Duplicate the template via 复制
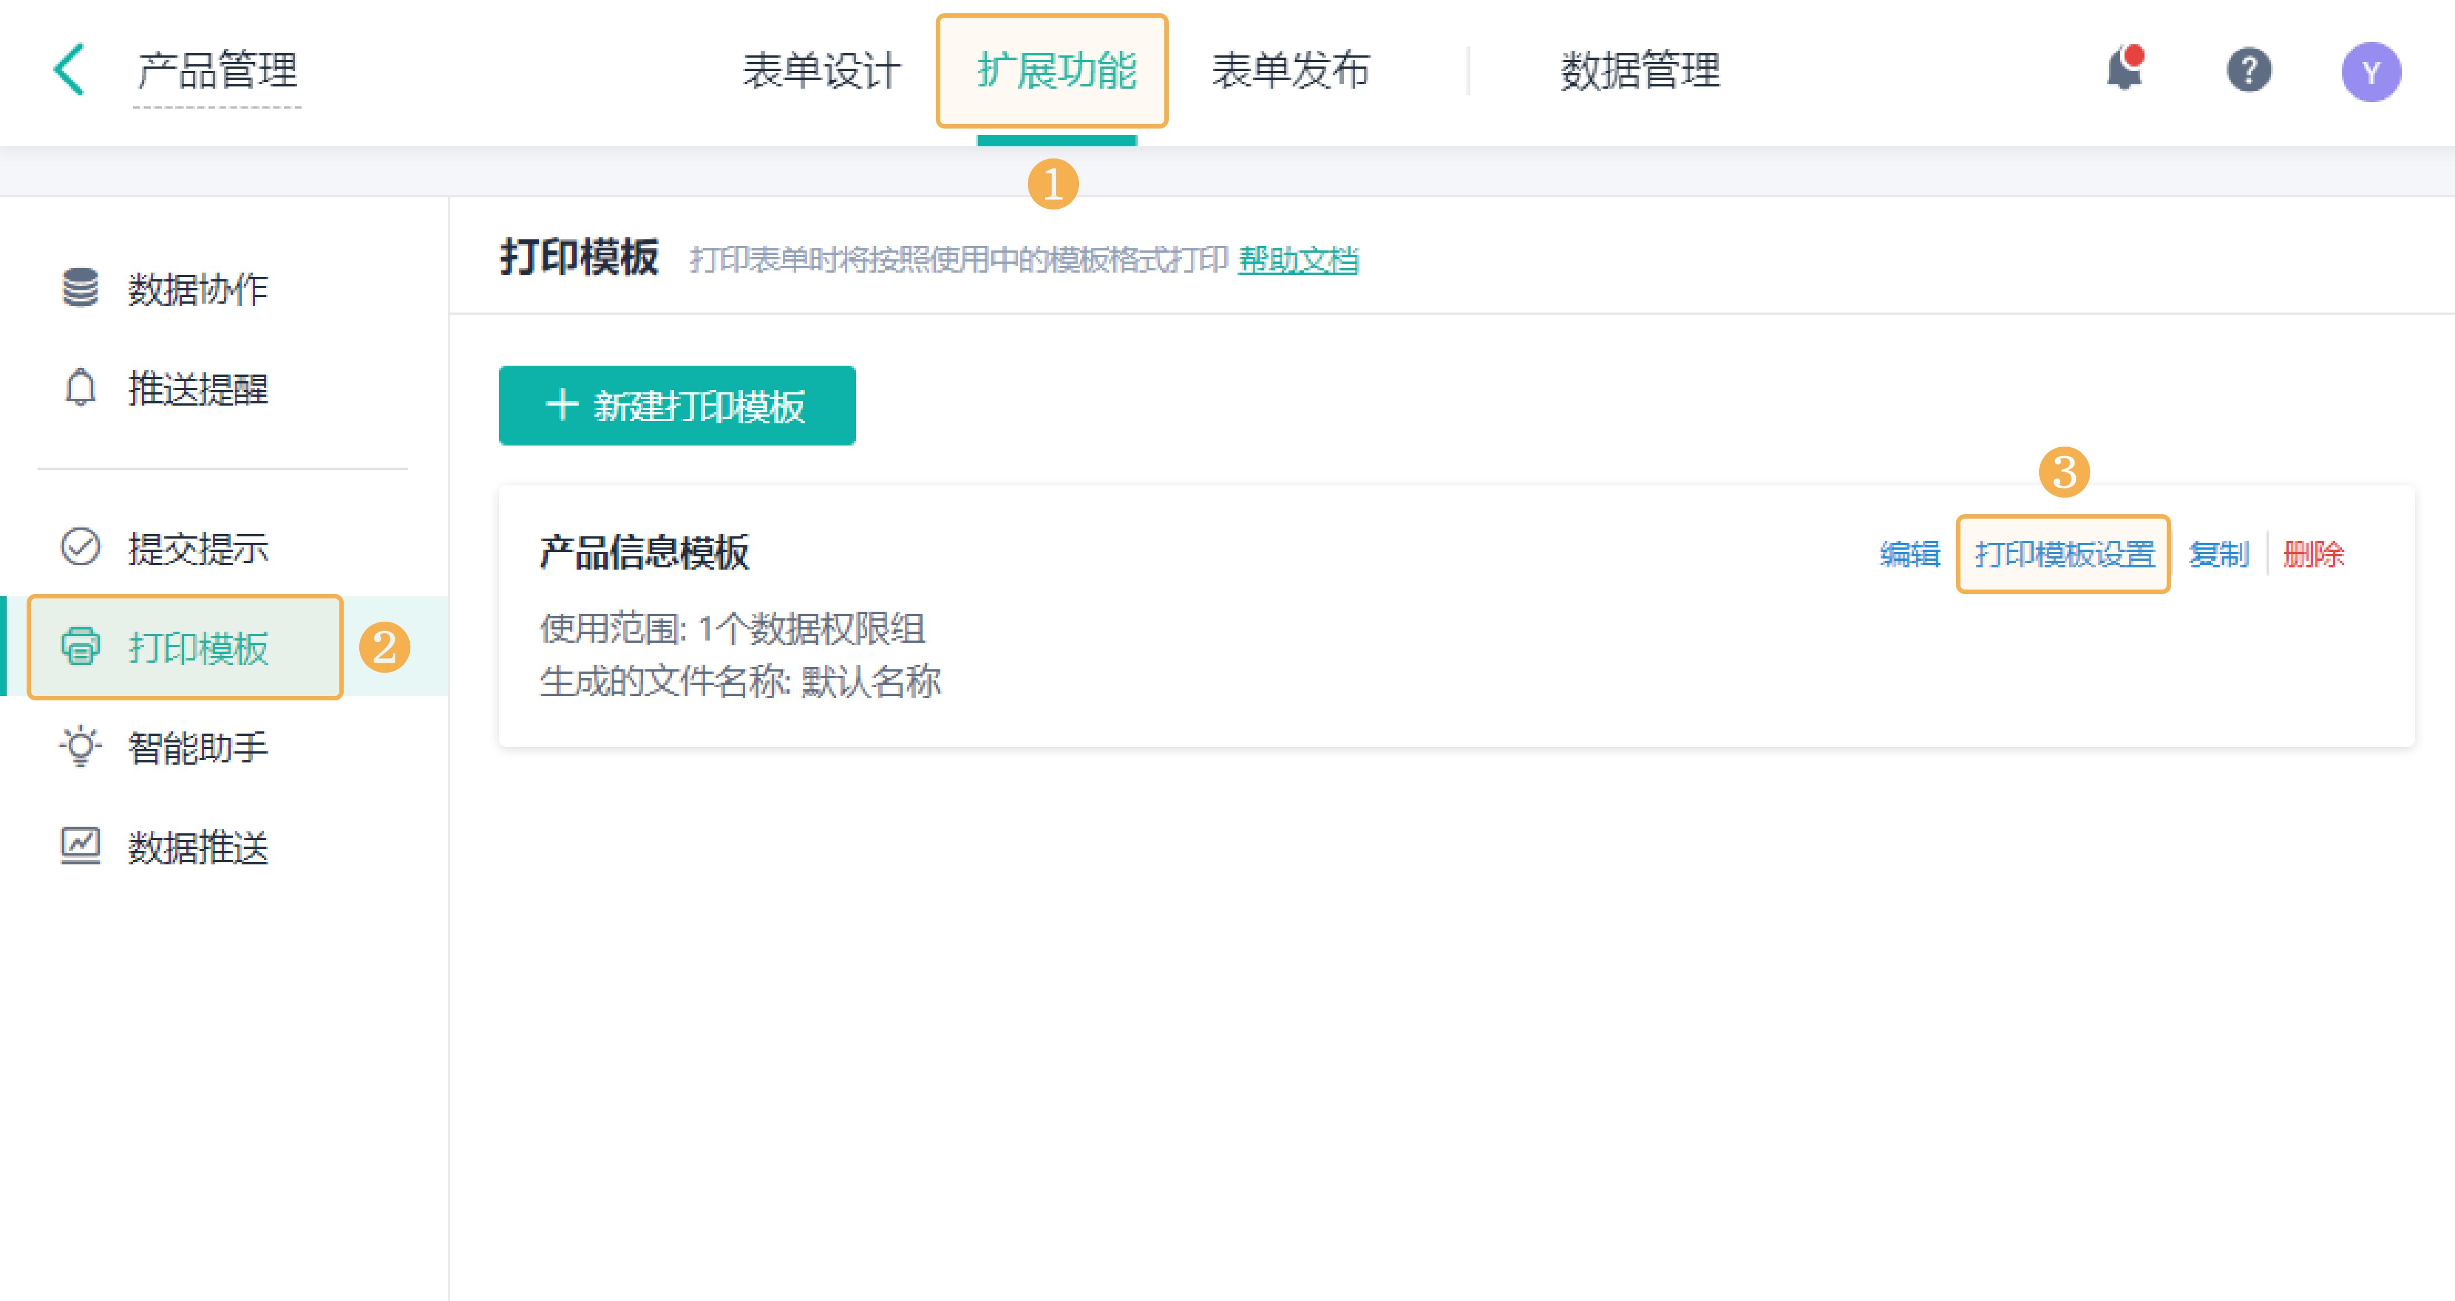The height and width of the screenshot is (1301, 2455). pos(2220,554)
